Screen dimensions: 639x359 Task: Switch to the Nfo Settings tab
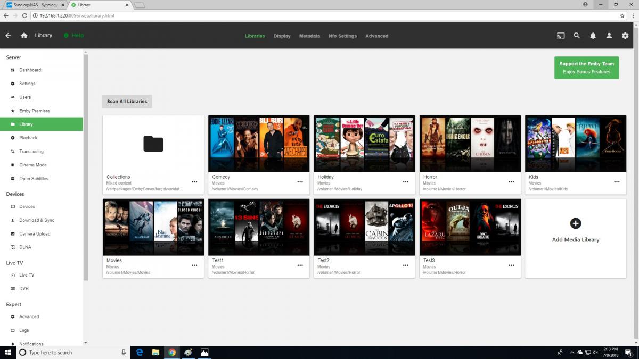click(342, 36)
